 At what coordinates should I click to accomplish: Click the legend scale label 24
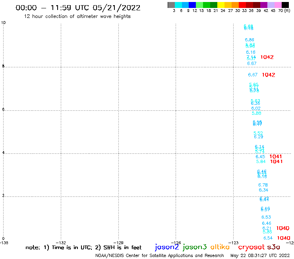223,11
